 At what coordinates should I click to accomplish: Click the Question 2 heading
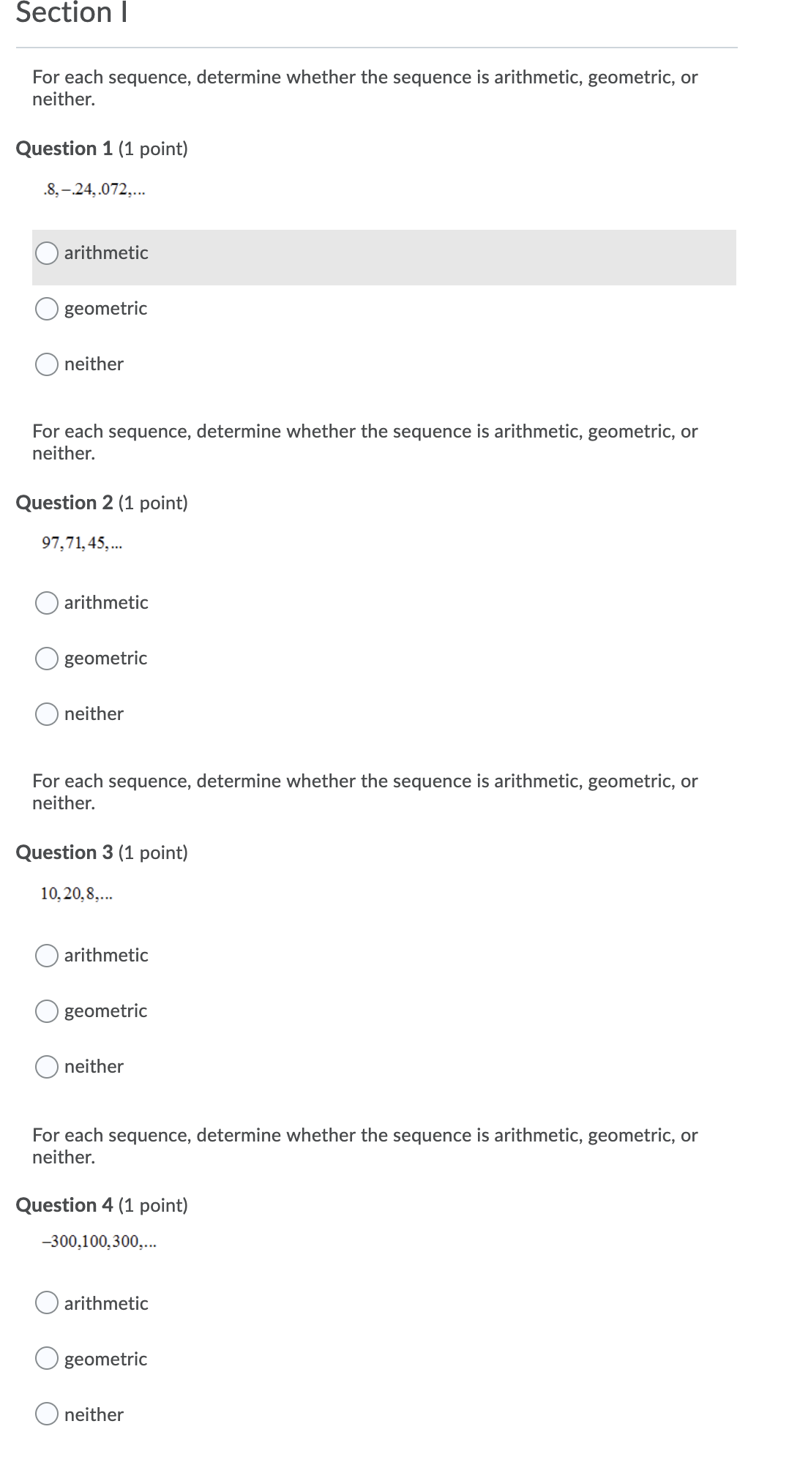(x=102, y=503)
